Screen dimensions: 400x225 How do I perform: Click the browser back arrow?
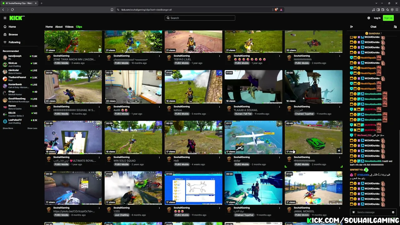click(3, 10)
